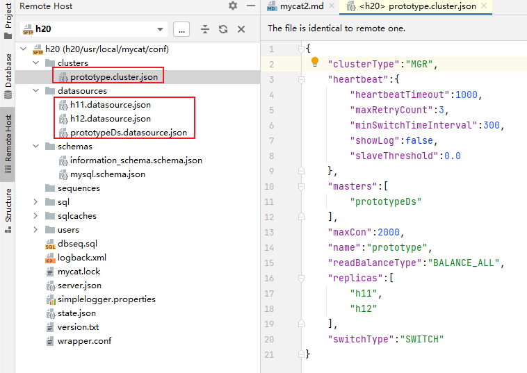The height and width of the screenshot is (373, 527).
Task: Collapse the h20 root node
Action: click(23, 49)
